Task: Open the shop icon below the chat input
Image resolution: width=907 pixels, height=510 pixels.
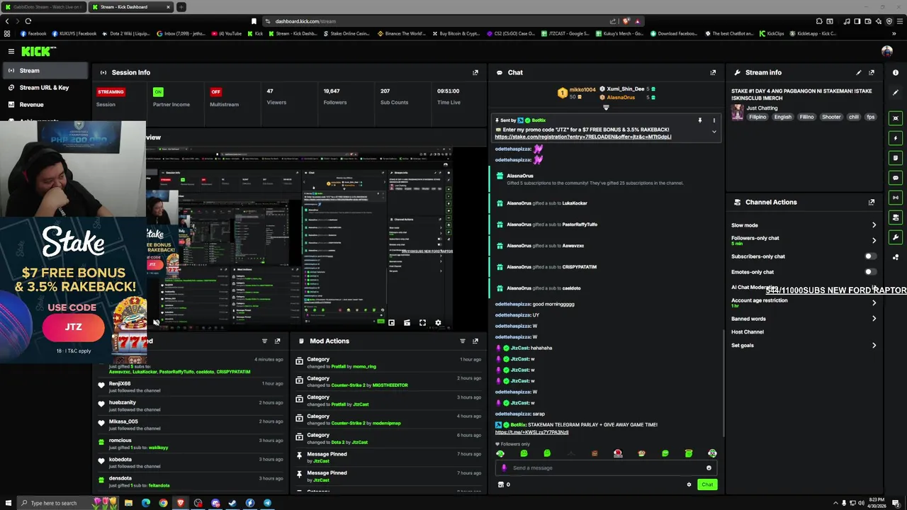Action: coord(501,484)
